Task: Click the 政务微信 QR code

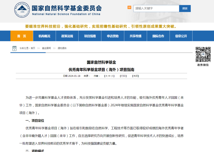Action: tap(203, 54)
